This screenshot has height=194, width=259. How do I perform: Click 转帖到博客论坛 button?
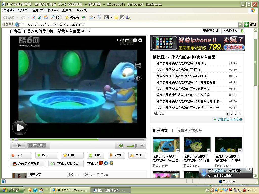(x=66, y=163)
